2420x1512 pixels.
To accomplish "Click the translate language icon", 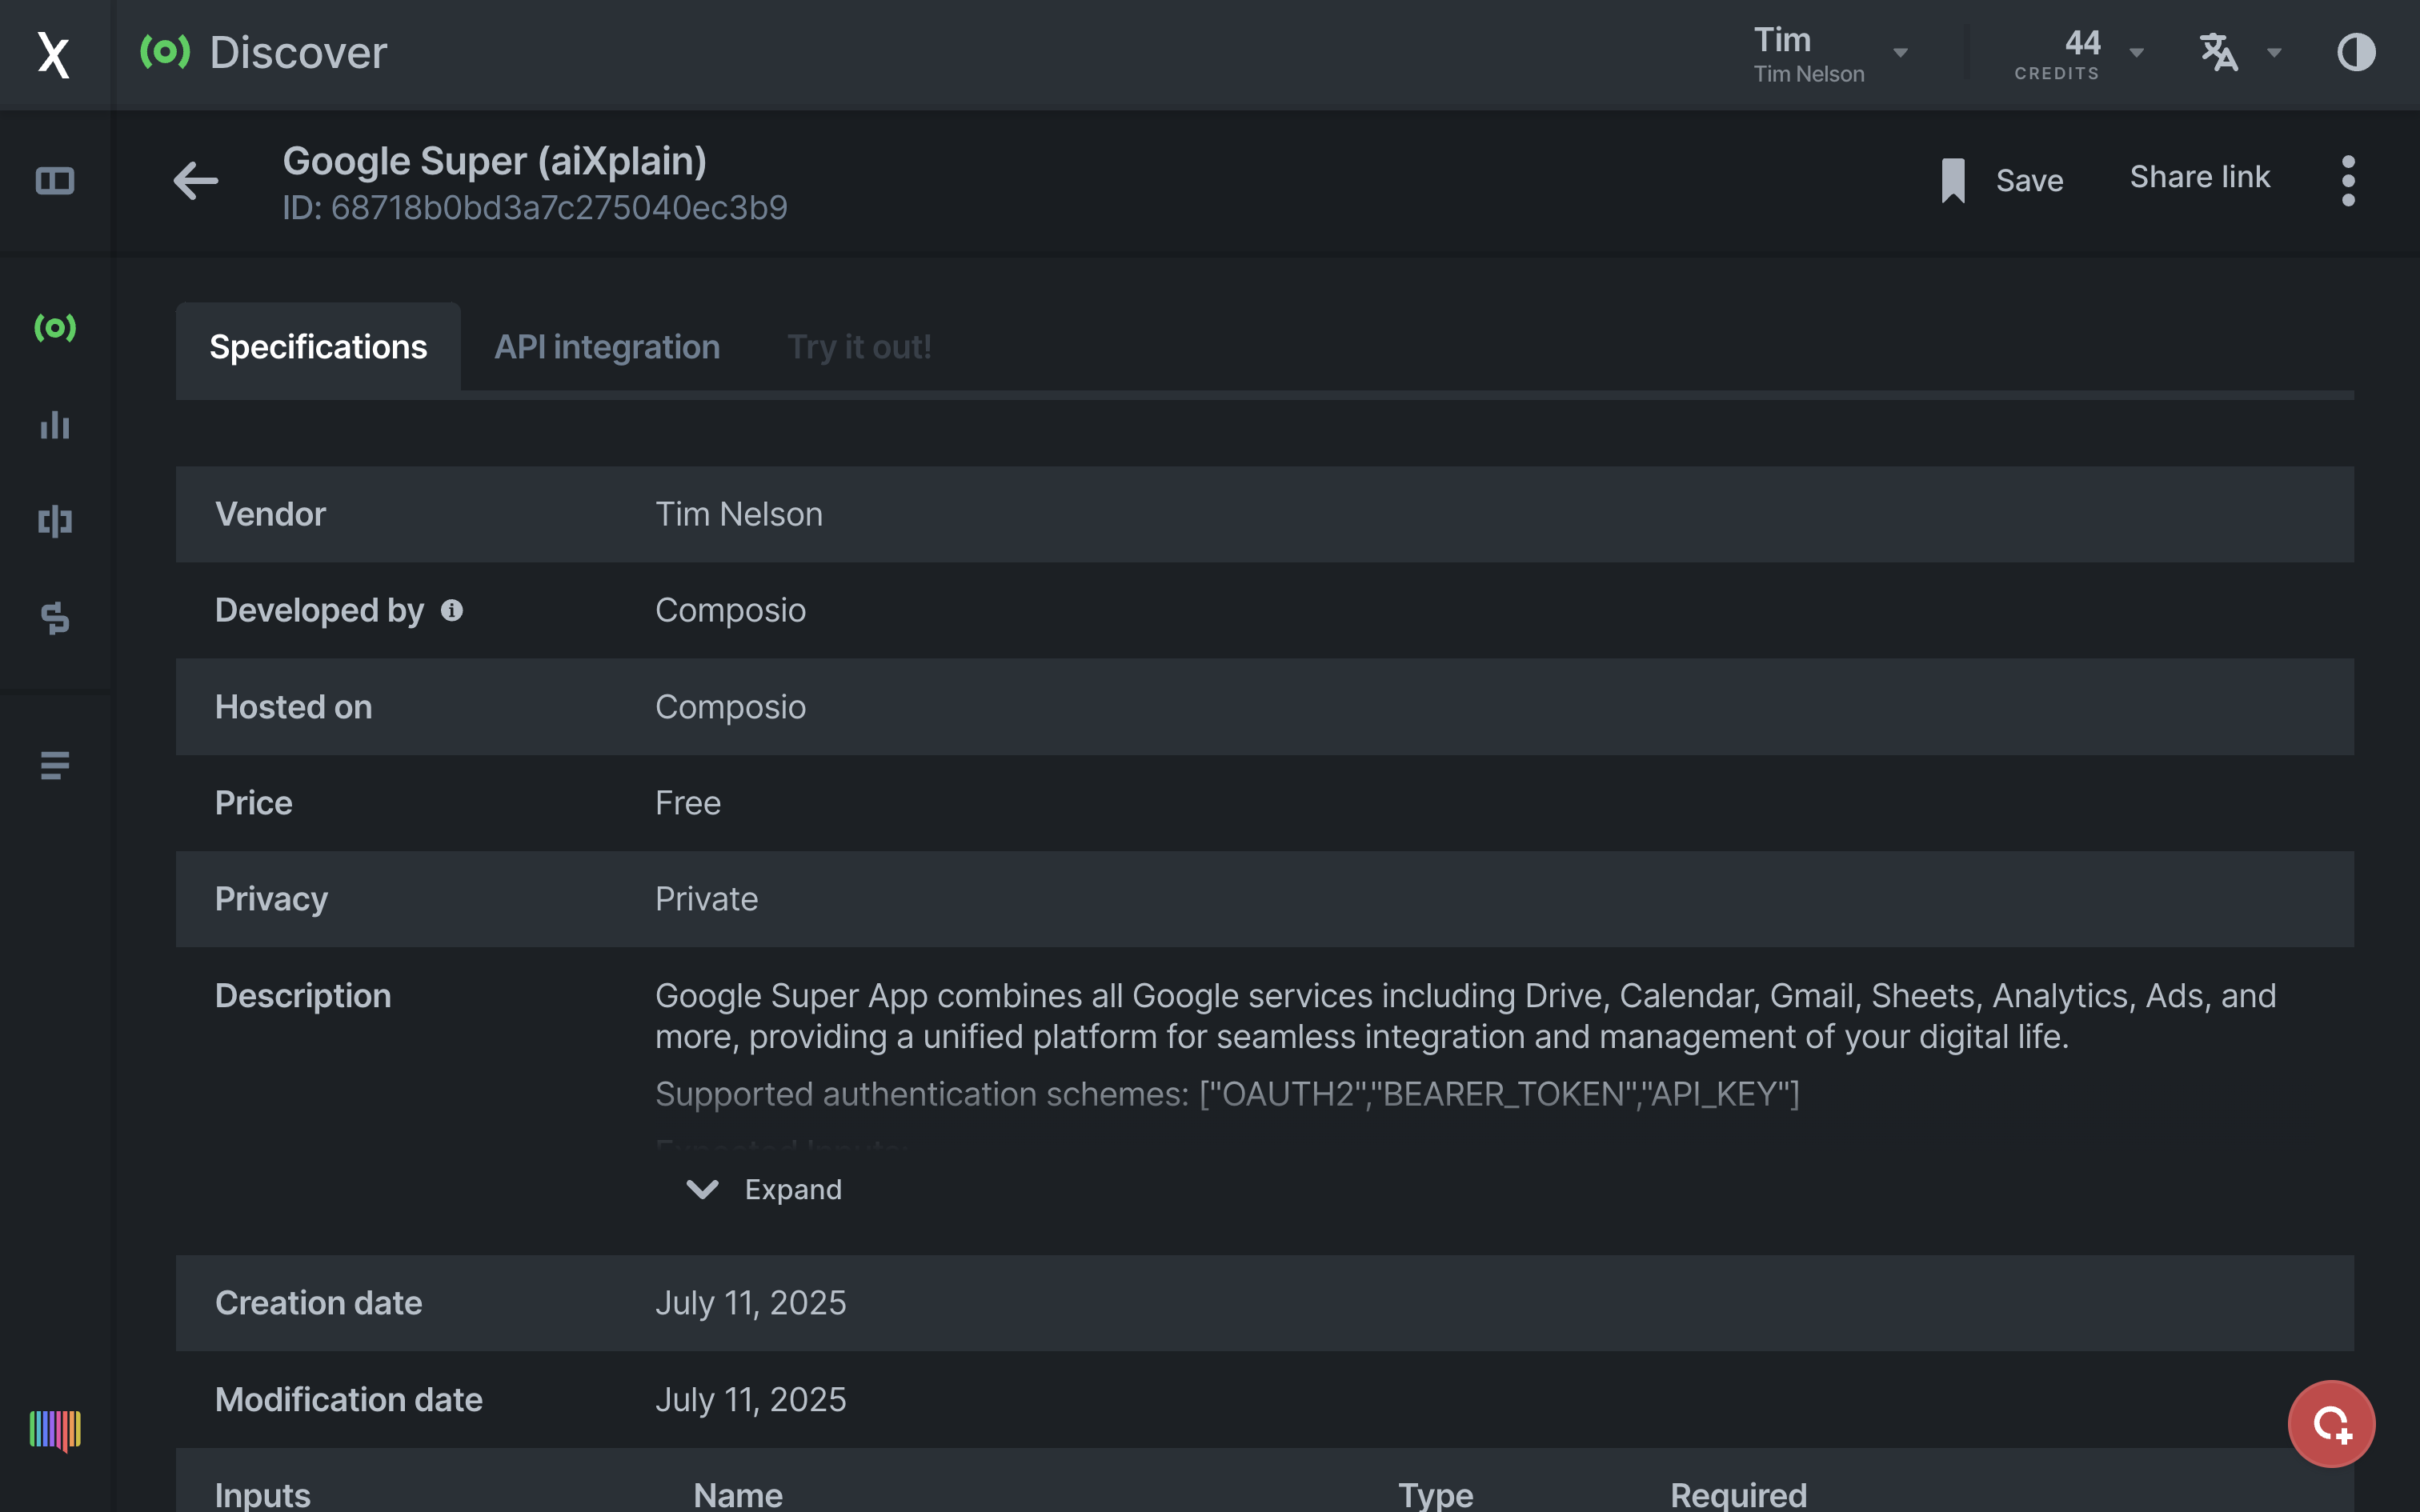I will click(2219, 52).
